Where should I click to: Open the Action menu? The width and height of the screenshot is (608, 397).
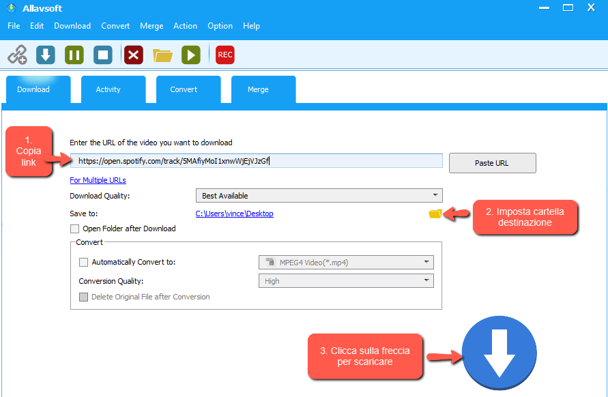tap(186, 26)
